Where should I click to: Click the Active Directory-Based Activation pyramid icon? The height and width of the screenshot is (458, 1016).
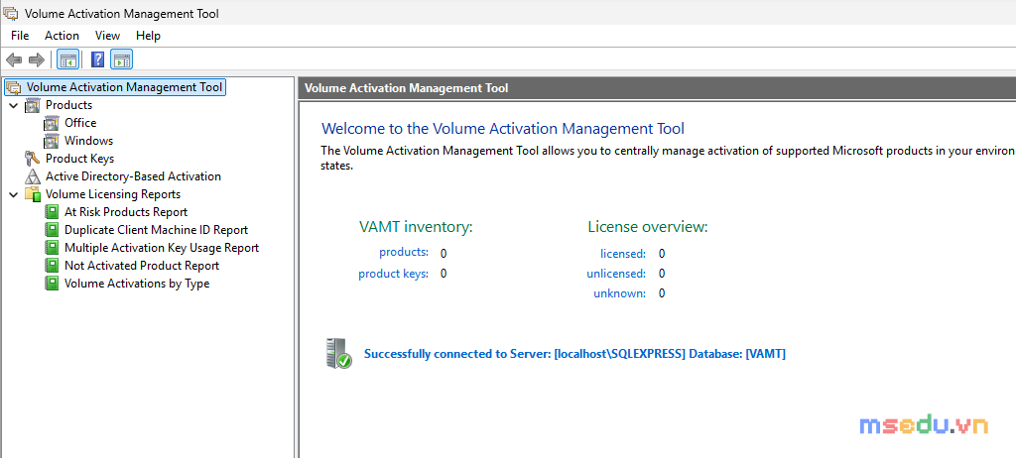(33, 176)
